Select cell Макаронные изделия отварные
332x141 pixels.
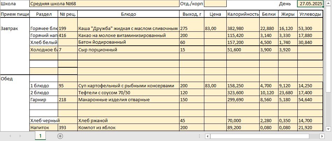pyautogui.click(x=128, y=99)
